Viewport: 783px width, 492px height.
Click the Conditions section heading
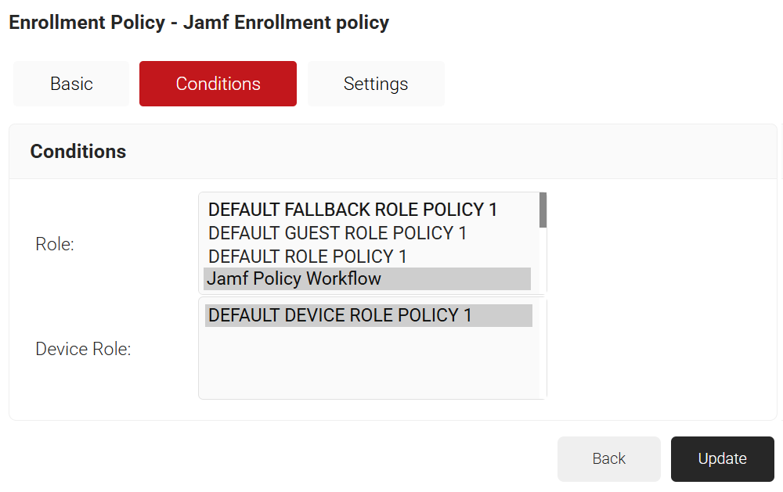[78, 152]
